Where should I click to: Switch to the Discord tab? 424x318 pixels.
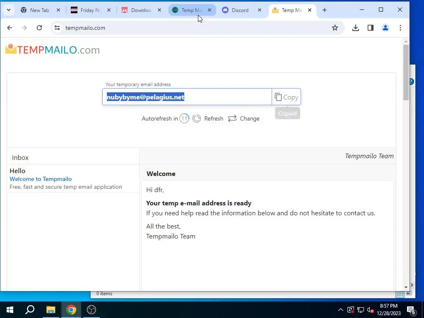(240, 10)
